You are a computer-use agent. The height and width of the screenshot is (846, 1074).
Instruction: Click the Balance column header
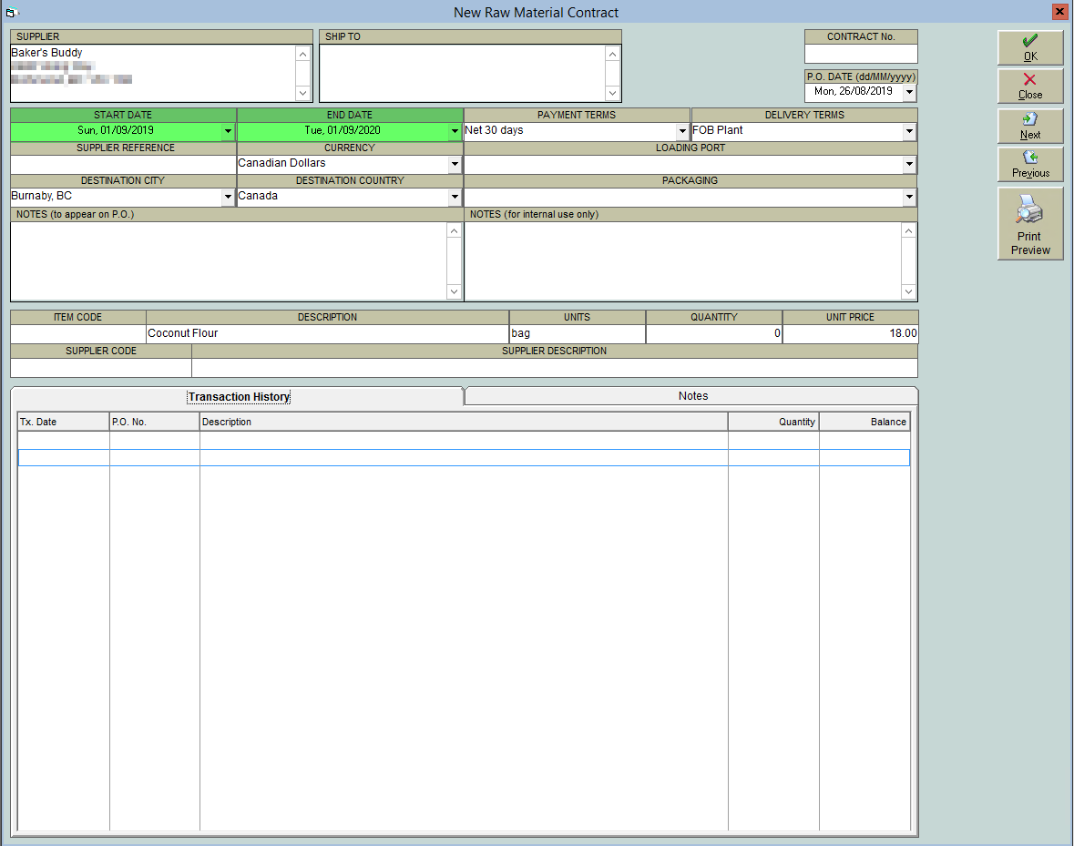click(864, 422)
